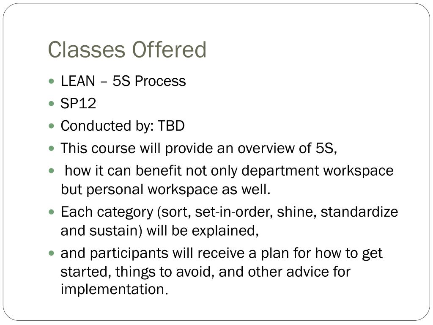Click the green bullet beside 'SP12'
This screenshot has height=325, width=433.
pos(51,104)
